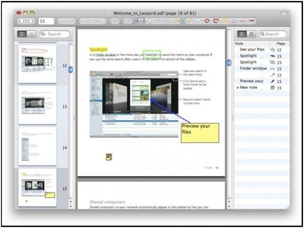Screen dimensions: 304x228
Task: Click the underlined 'Finder window' text
Action: point(106,55)
